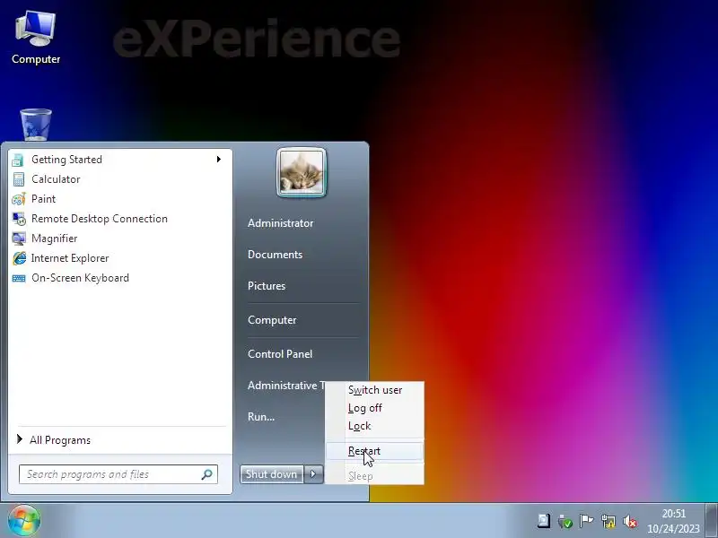Click the network warning tray icon
718x538 pixels.
609,521
